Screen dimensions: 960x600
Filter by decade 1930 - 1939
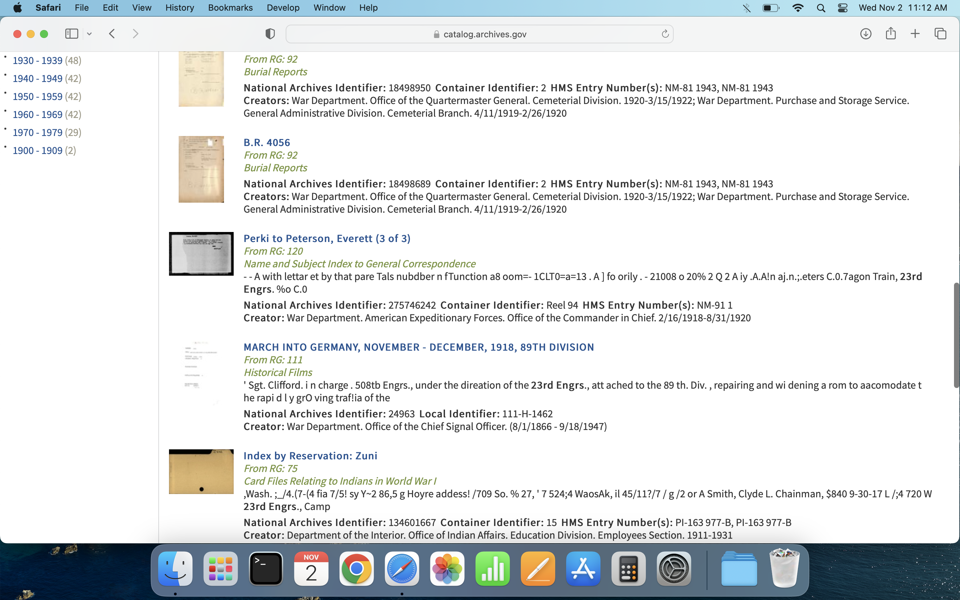(x=37, y=60)
